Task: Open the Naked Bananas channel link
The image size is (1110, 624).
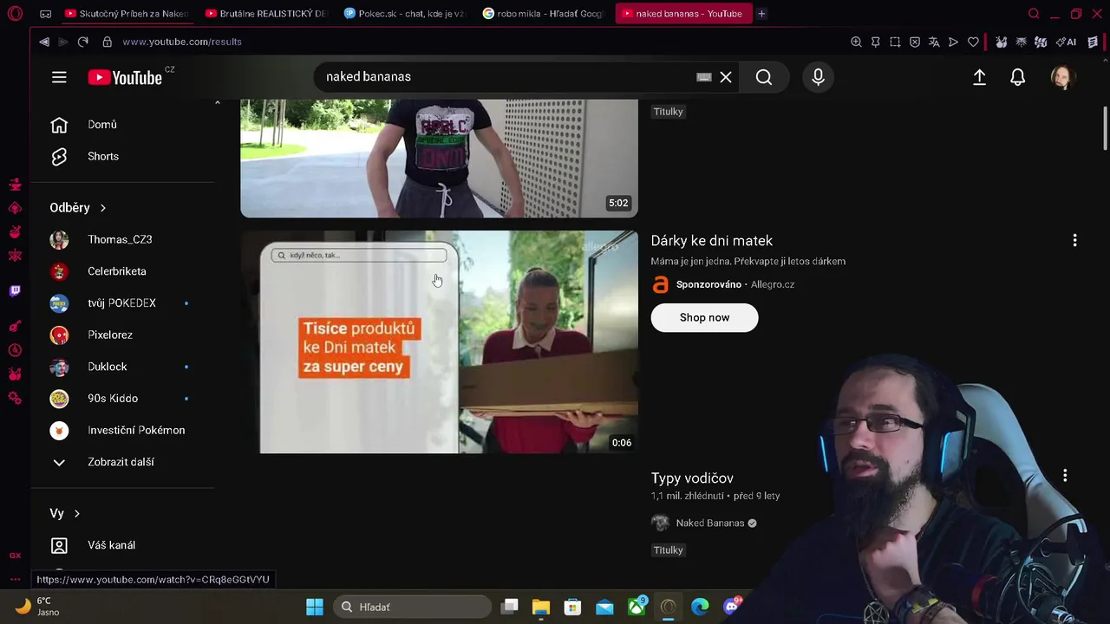Action: point(710,523)
